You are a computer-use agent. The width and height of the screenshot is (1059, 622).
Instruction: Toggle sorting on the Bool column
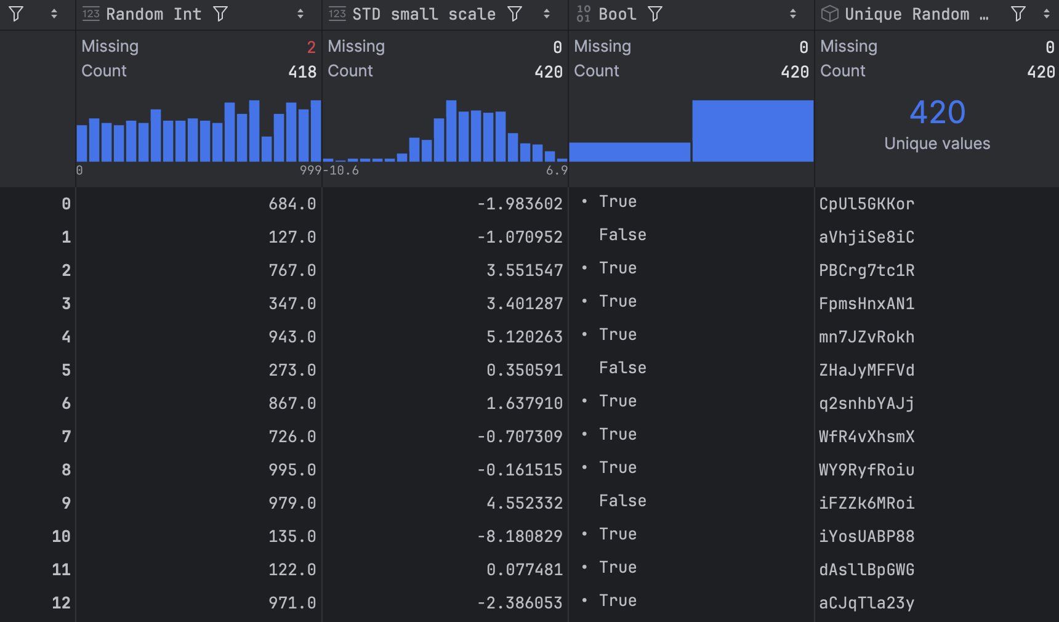(x=792, y=14)
